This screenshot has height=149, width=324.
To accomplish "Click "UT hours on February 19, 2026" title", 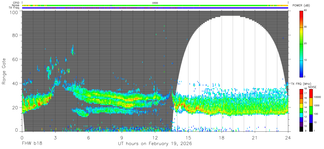I will click(155, 144).
